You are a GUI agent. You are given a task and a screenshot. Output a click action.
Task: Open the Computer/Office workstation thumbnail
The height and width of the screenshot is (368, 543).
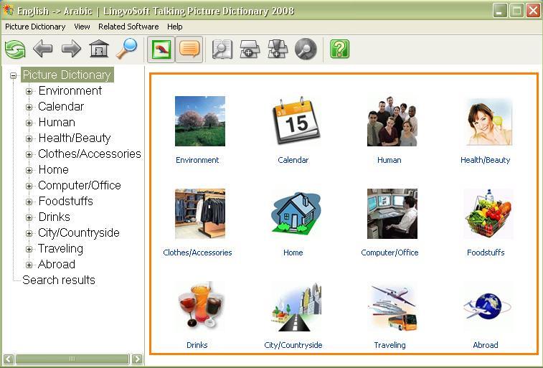[x=392, y=214]
